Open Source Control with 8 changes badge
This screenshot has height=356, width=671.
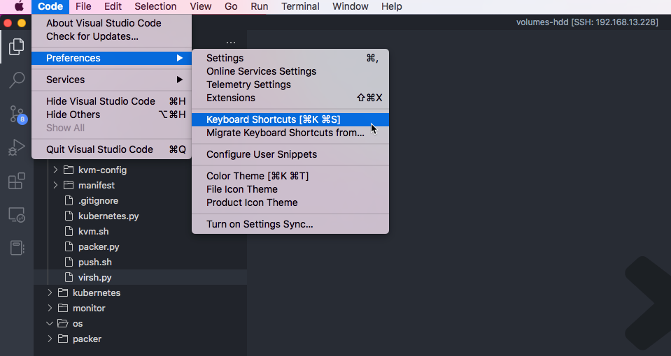17,114
